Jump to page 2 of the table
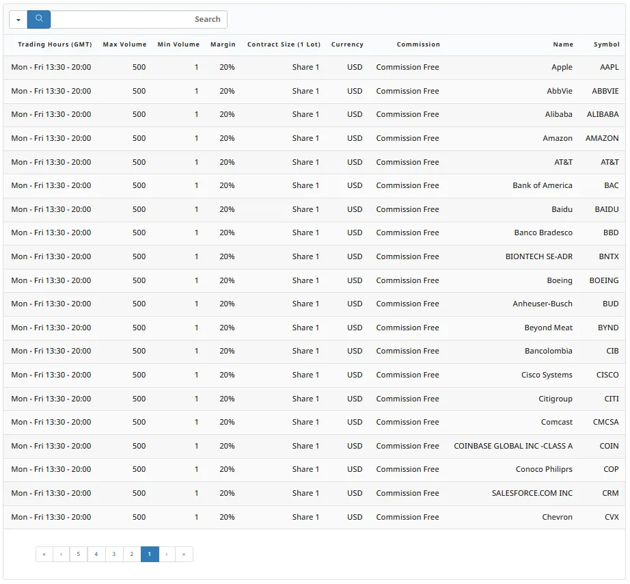630x584 pixels. point(132,555)
